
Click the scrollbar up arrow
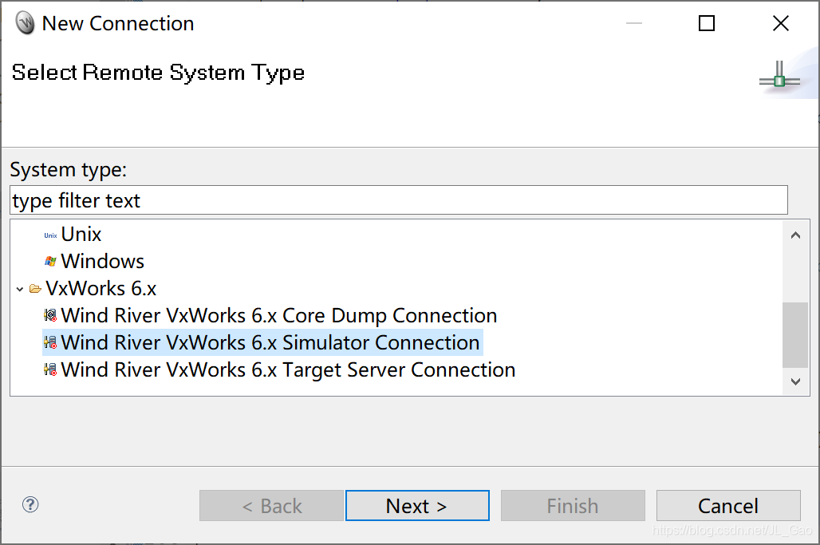(x=795, y=235)
